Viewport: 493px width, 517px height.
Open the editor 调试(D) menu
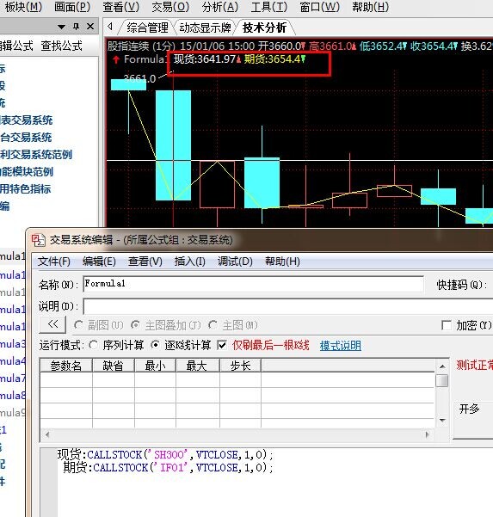235,262
